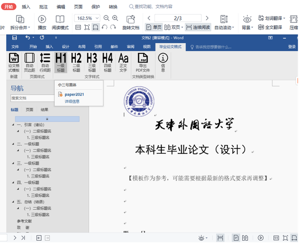The height and width of the screenshot is (243, 299).
Task: Click the 旋转文档 rotate document icon
Action: pyautogui.click(x=131, y=22)
